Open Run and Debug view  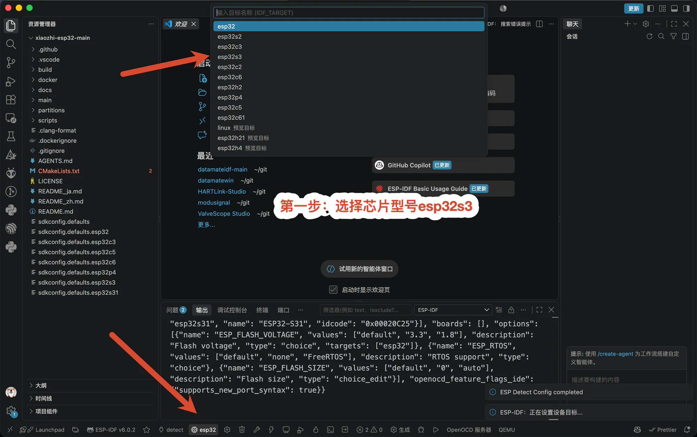[11, 81]
